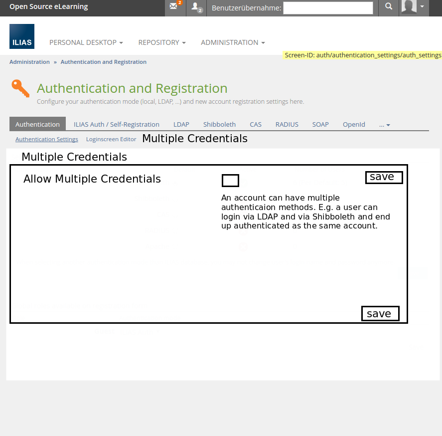This screenshot has width=442, height=436.
Task: Expand the user avatar dropdown arrow
Action: point(422,6)
